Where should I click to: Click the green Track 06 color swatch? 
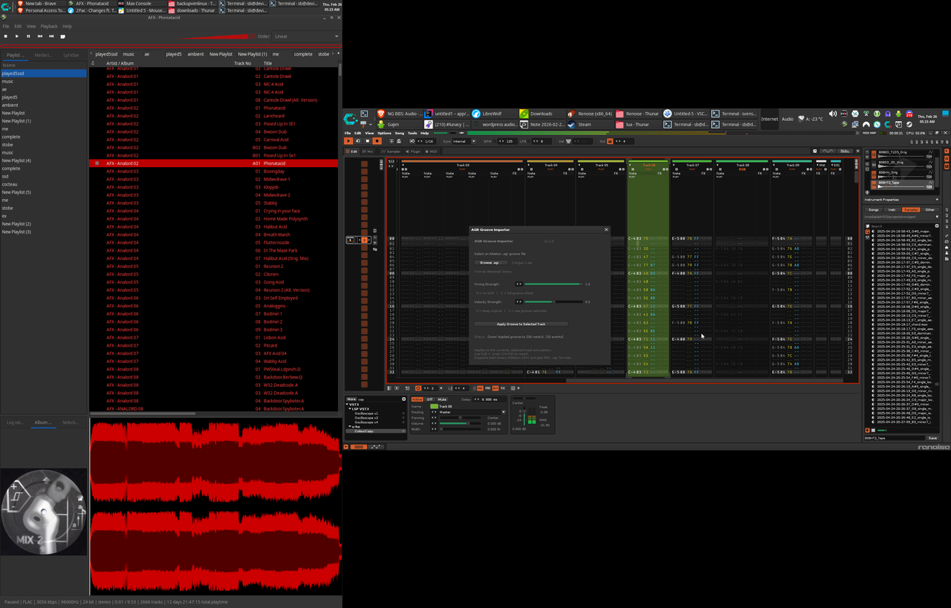(x=434, y=406)
